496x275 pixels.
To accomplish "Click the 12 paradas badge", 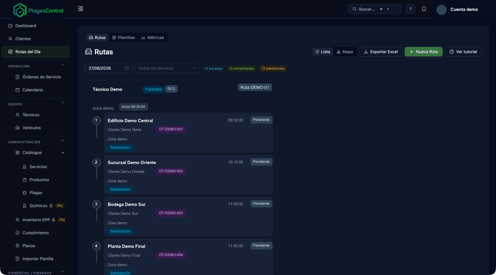I will pyautogui.click(x=213, y=68).
